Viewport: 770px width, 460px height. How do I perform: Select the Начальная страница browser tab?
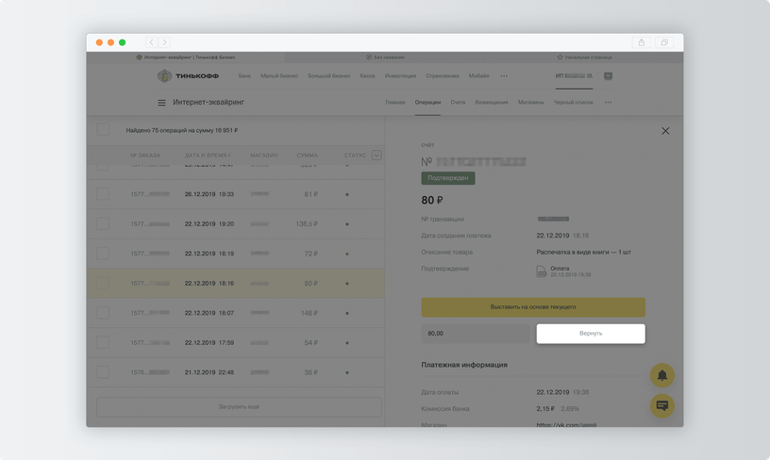584,57
